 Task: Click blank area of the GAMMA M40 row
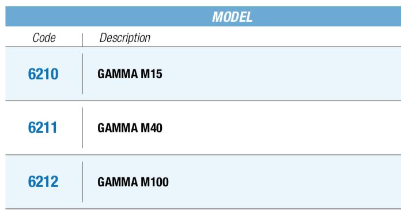pos(281,128)
